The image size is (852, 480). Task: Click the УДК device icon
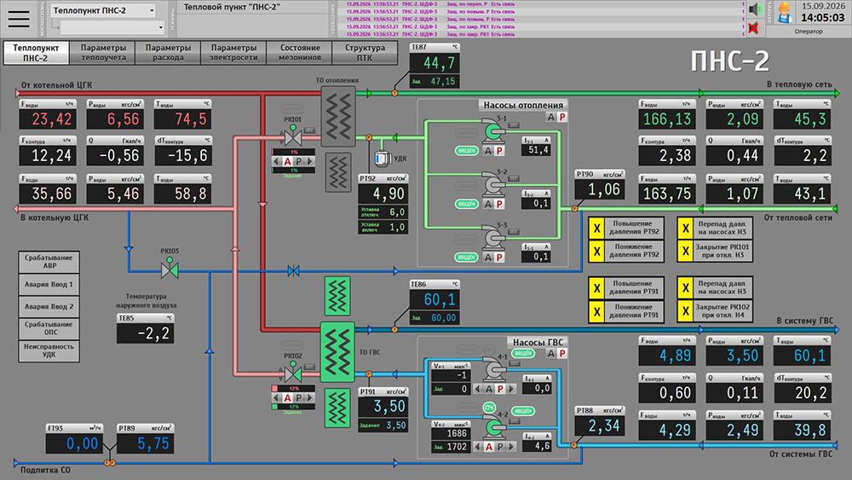[383, 159]
